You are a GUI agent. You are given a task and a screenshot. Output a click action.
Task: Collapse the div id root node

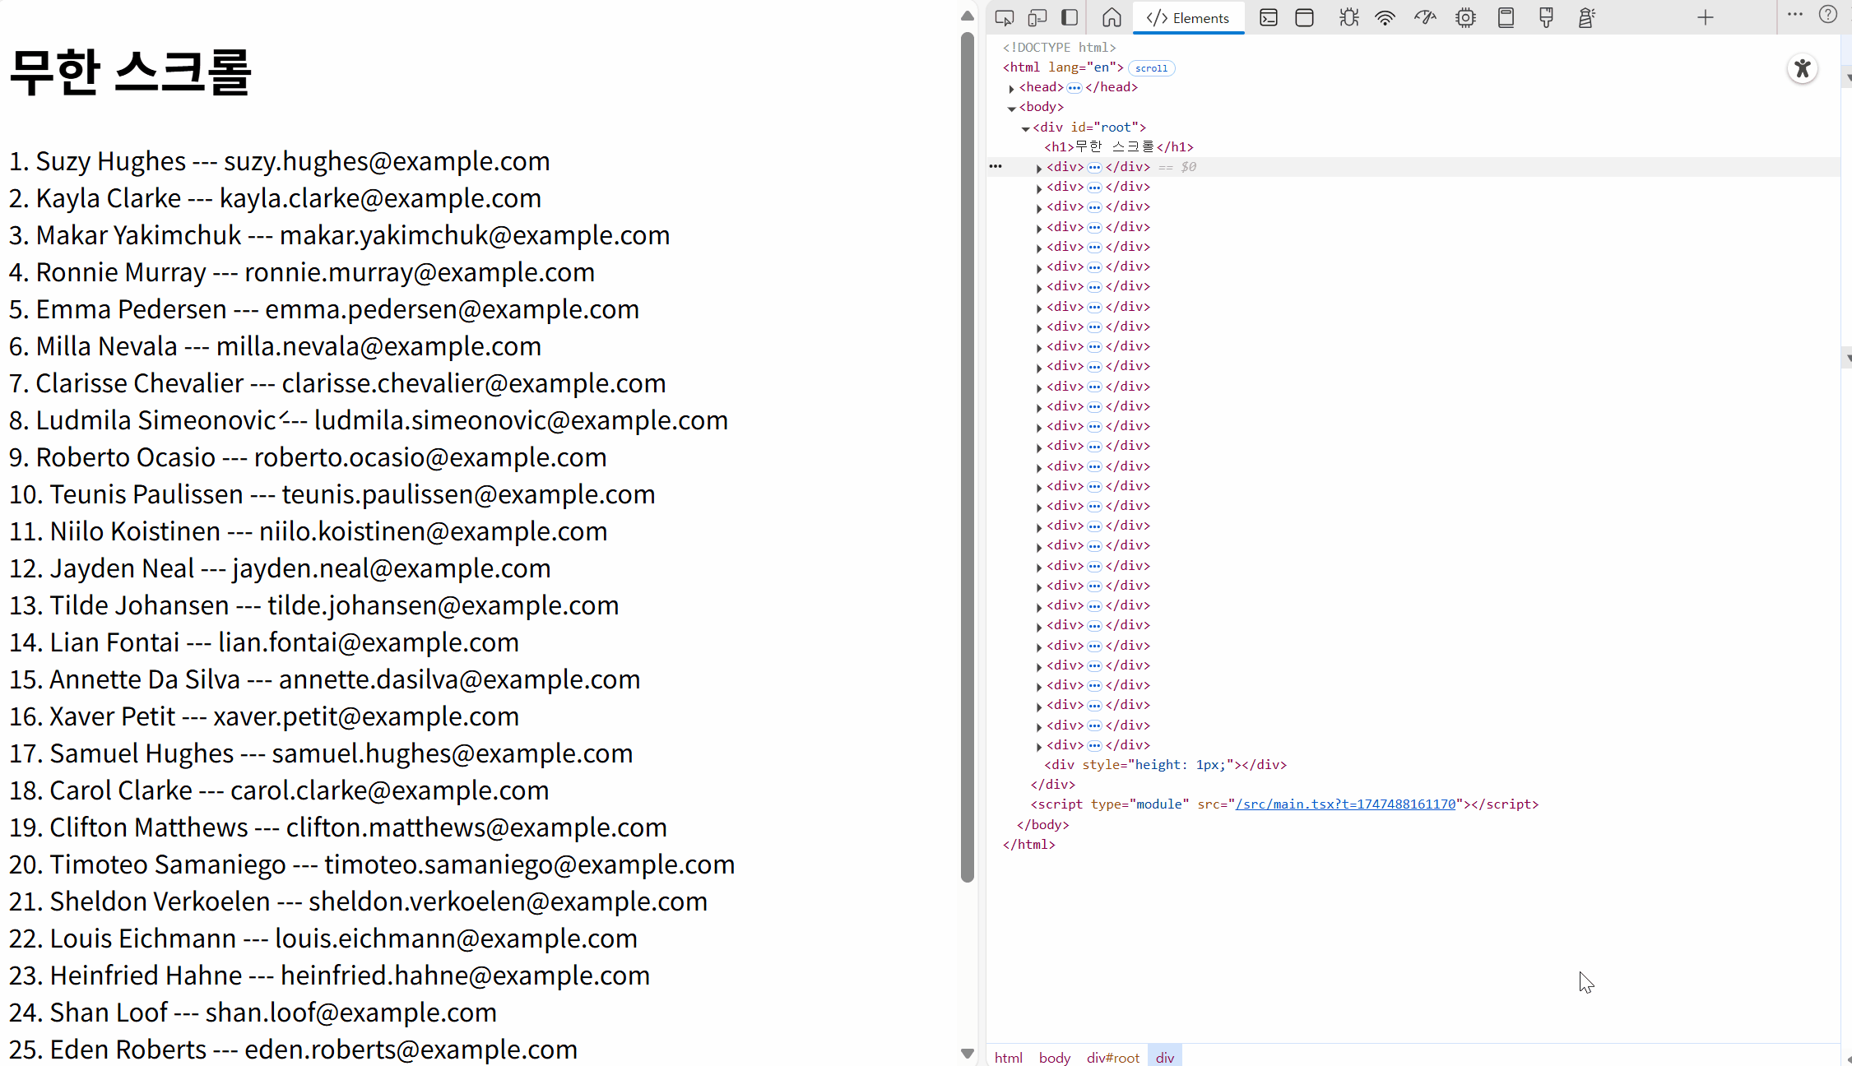(1025, 128)
